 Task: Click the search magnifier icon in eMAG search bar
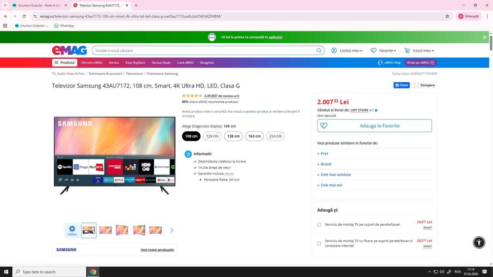319,51
